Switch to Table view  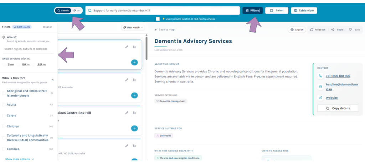pos(304,11)
